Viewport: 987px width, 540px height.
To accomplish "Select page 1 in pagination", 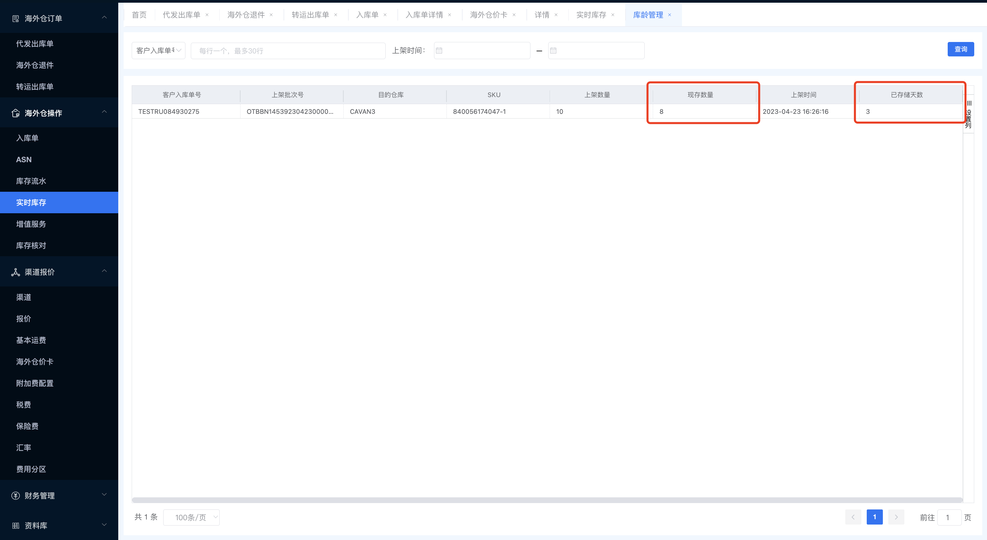I will [874, 517].
